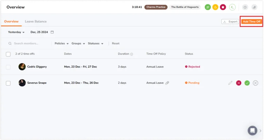Tick the select-all time offs checkbox
Image resolution: width=264 pixels, height=140 pixels.
[8, 54]
